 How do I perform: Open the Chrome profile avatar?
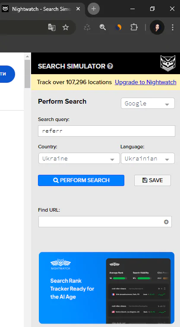point(157,27)
